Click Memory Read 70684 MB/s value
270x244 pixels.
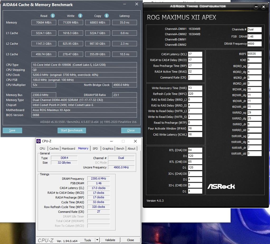tap(44, 22)
